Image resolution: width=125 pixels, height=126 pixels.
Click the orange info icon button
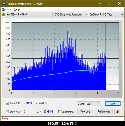[117, 112]
